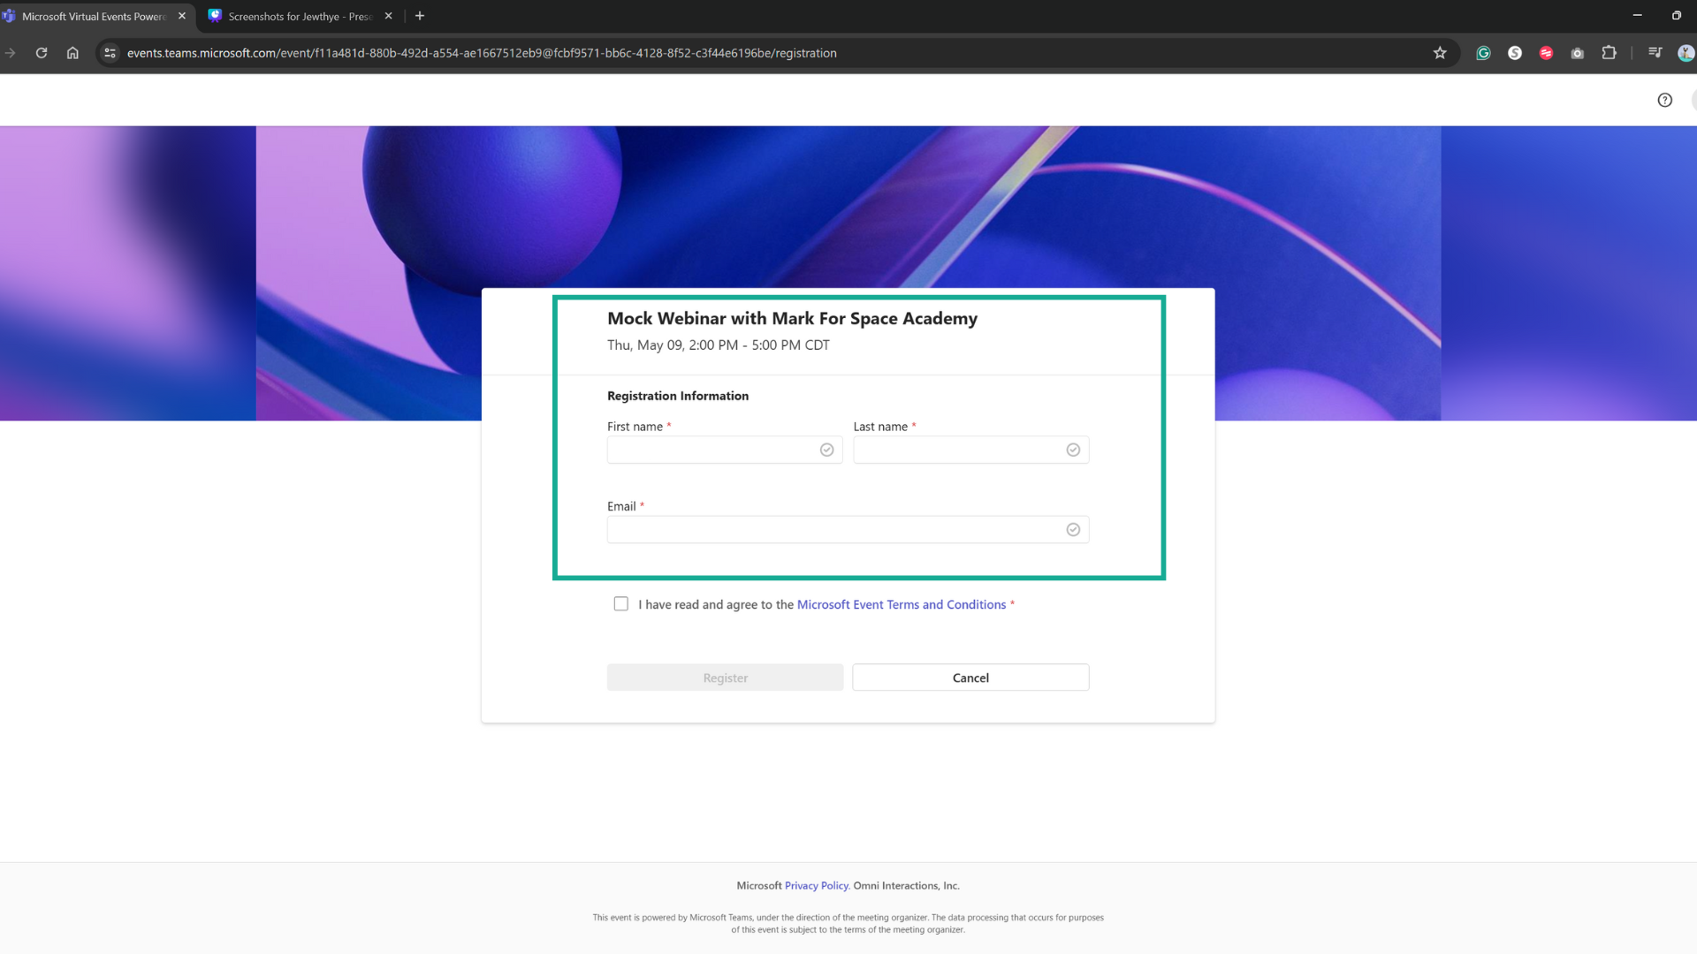Click the Last name text box

tap(959, 450)
